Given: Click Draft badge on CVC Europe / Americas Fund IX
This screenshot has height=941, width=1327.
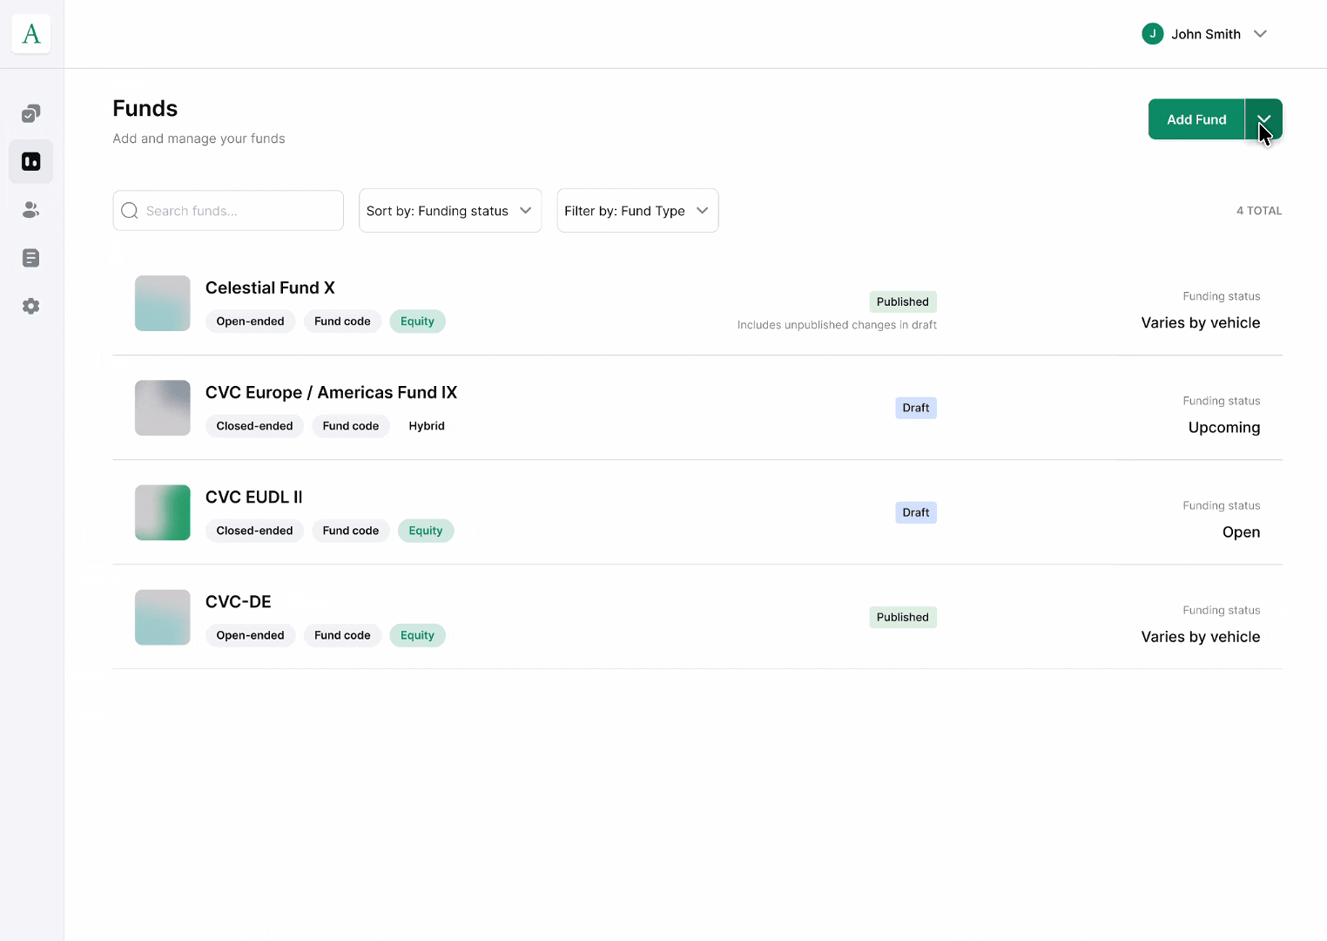Looking at the screenshot, I should [x=916, y=408].
